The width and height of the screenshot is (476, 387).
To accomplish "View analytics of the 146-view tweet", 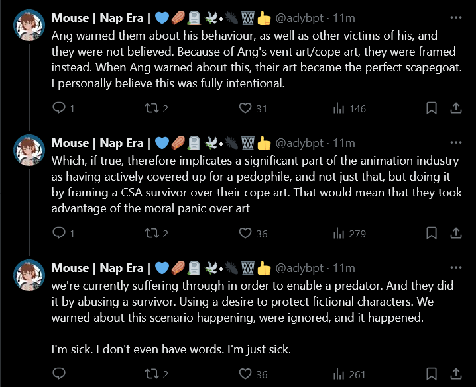I will pos(349,108).
